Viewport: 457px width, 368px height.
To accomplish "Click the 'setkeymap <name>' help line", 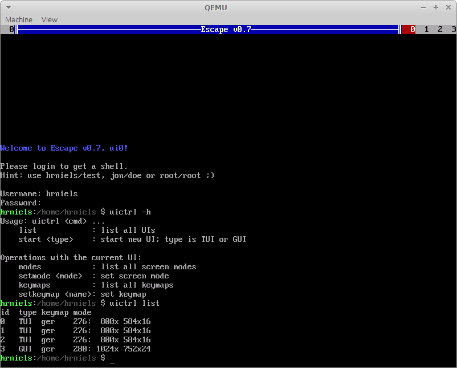I will (x=82, y=294).
